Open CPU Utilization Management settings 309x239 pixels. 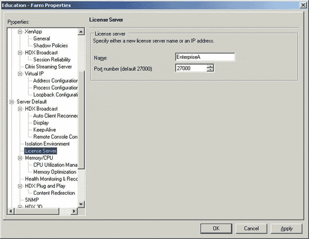click(x=55, y=165)
